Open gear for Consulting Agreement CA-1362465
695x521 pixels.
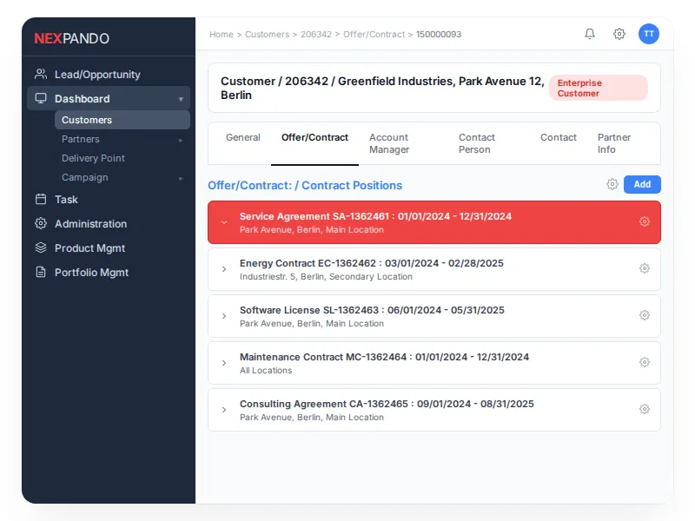pos(645,409)
